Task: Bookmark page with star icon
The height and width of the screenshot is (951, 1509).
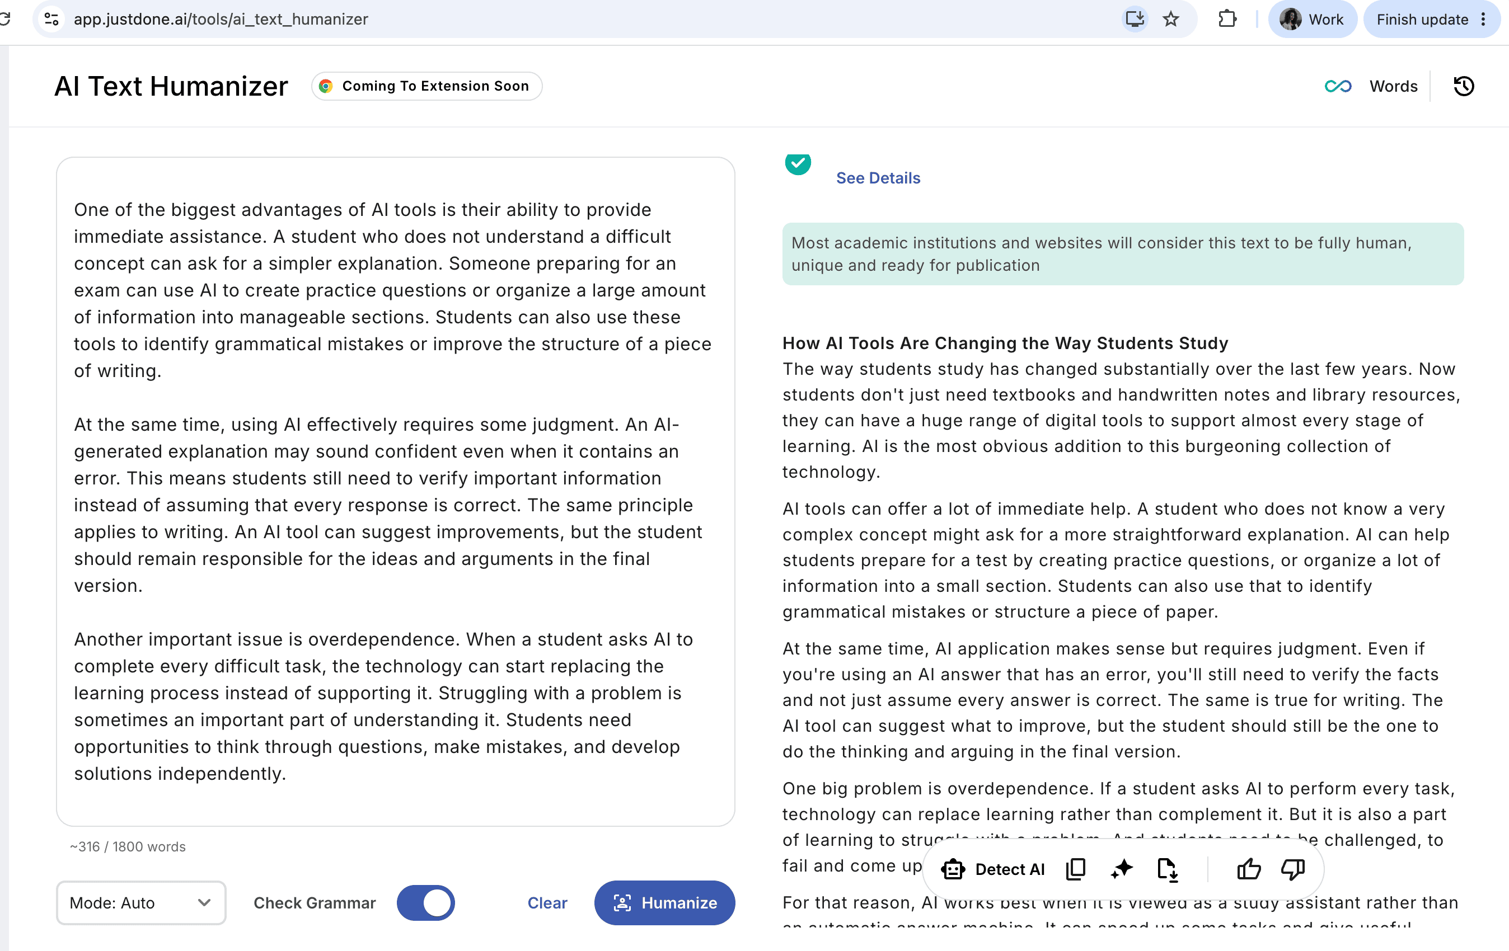Action: pos(1170,20)
